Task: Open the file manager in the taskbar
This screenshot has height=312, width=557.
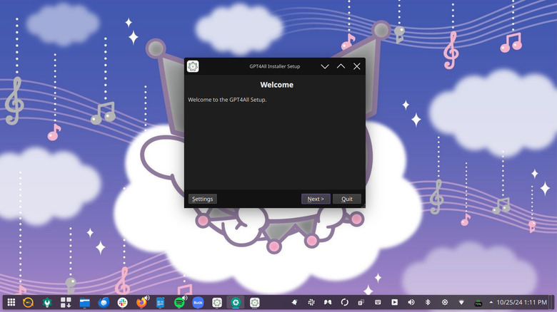Action: click(x=85, y=303)
